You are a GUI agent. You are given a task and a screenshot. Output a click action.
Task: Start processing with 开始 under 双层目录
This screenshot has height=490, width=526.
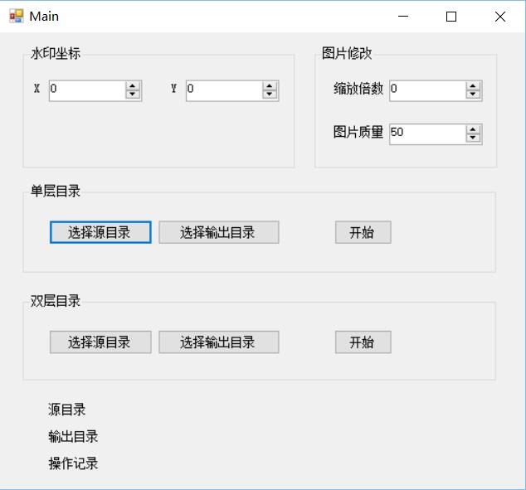pyautogui.click(x=363, y=342)
